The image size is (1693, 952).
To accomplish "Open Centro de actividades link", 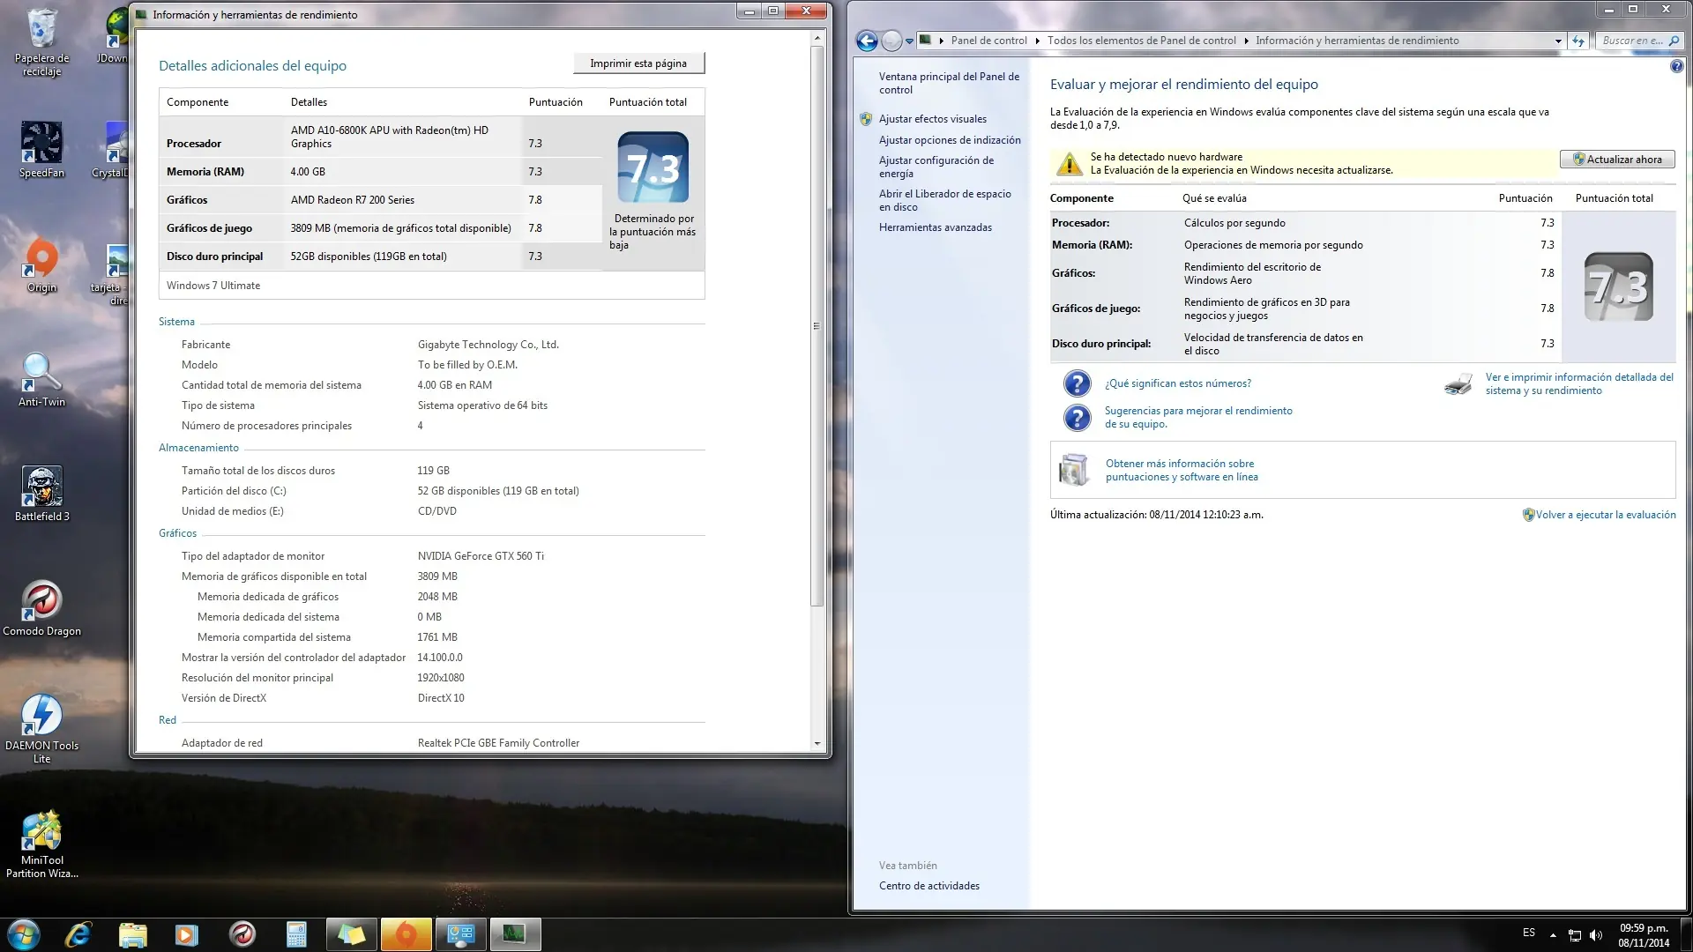I will pos(929,886).
